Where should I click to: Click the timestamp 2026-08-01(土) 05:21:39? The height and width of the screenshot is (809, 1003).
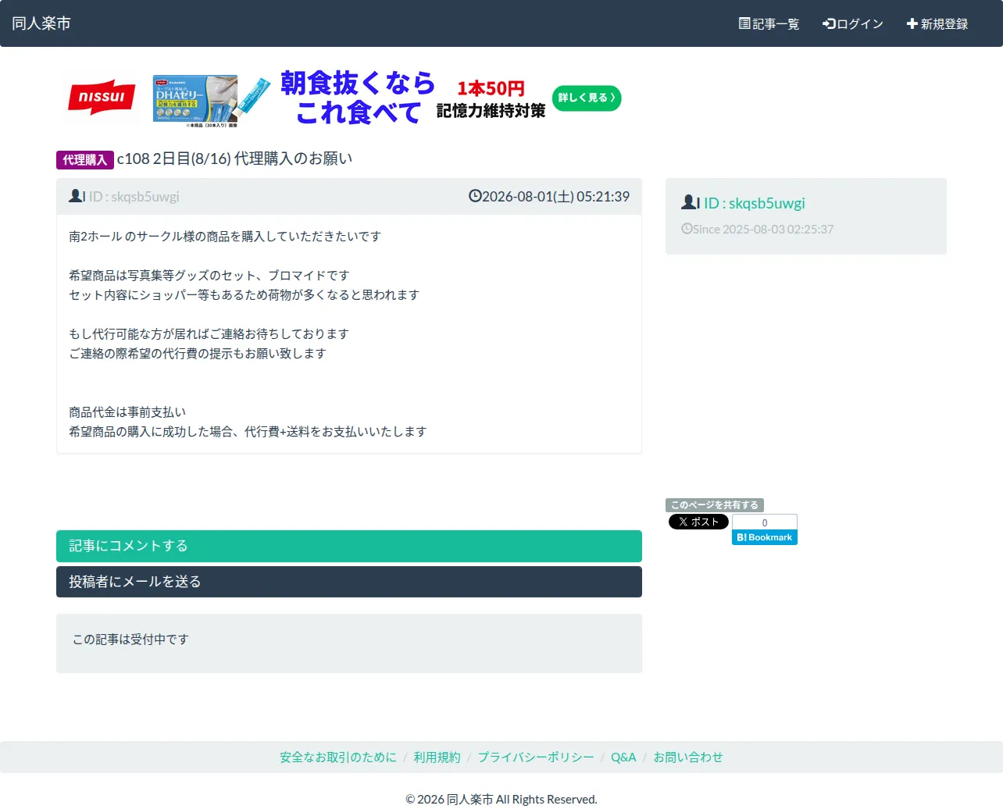[555, 197]
